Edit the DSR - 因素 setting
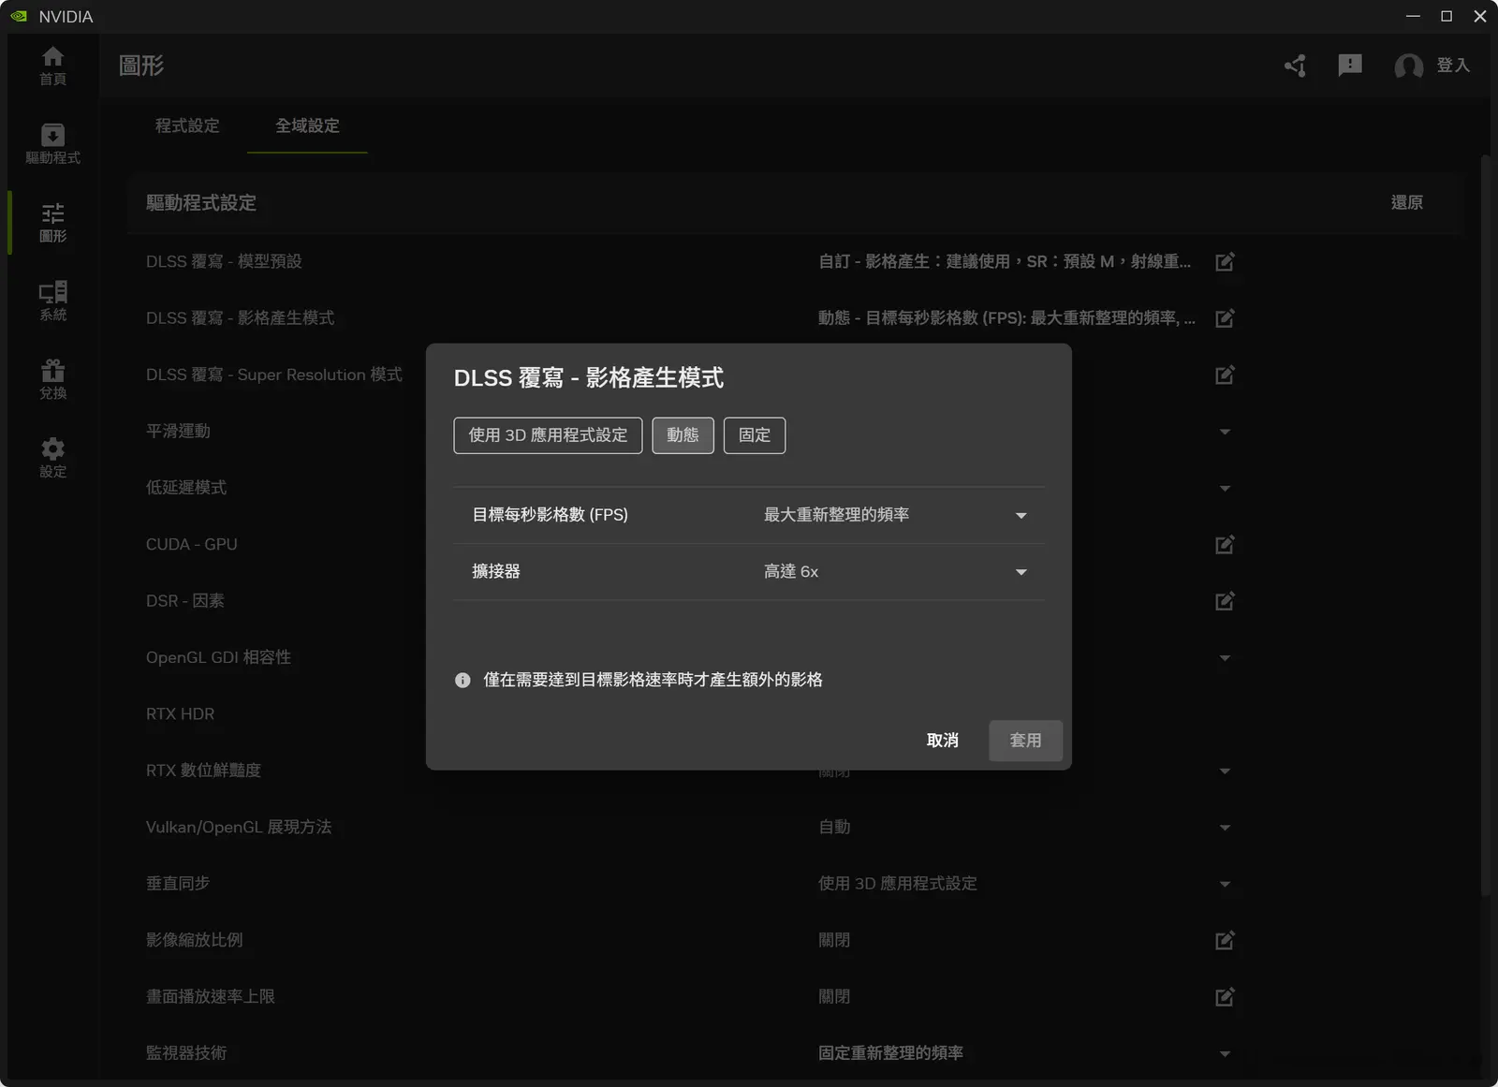 (1225, 600)
